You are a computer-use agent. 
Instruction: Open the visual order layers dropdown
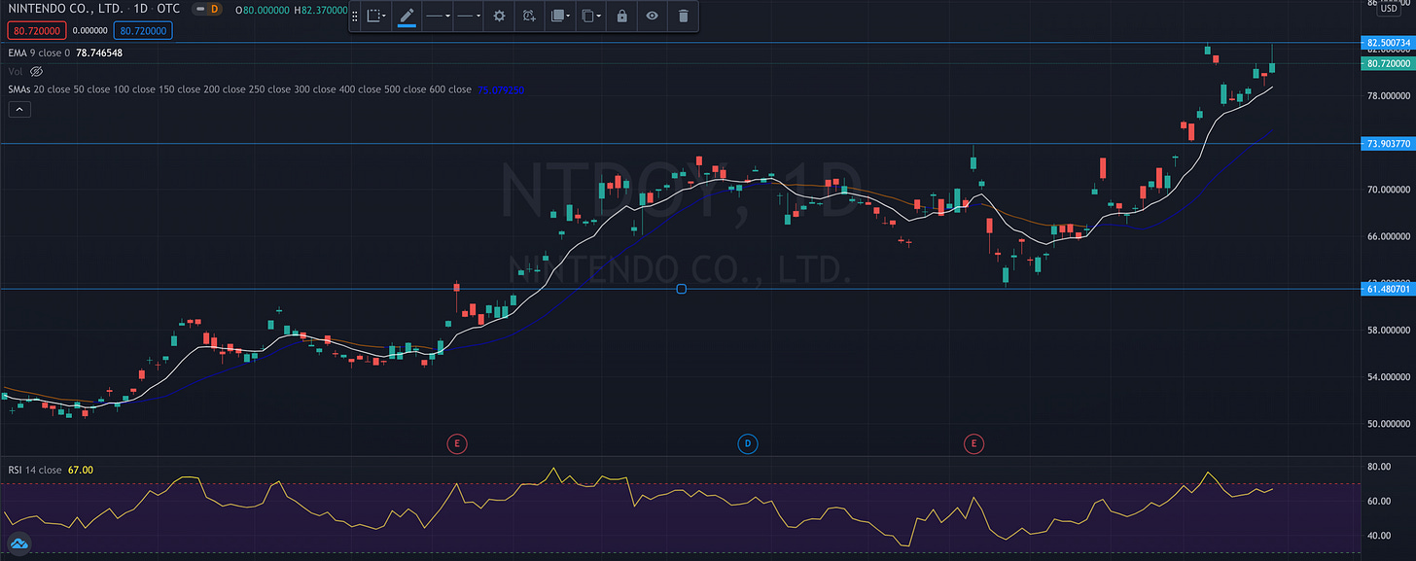(x=560, y=17)
